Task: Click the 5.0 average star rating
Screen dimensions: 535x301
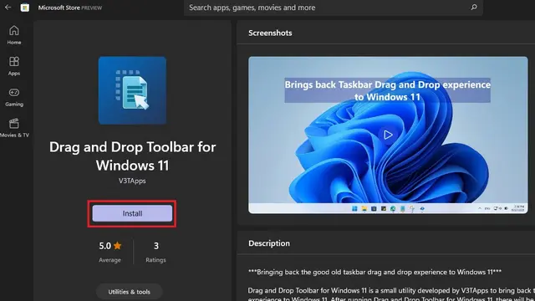Action: click(x=110, y=252)
